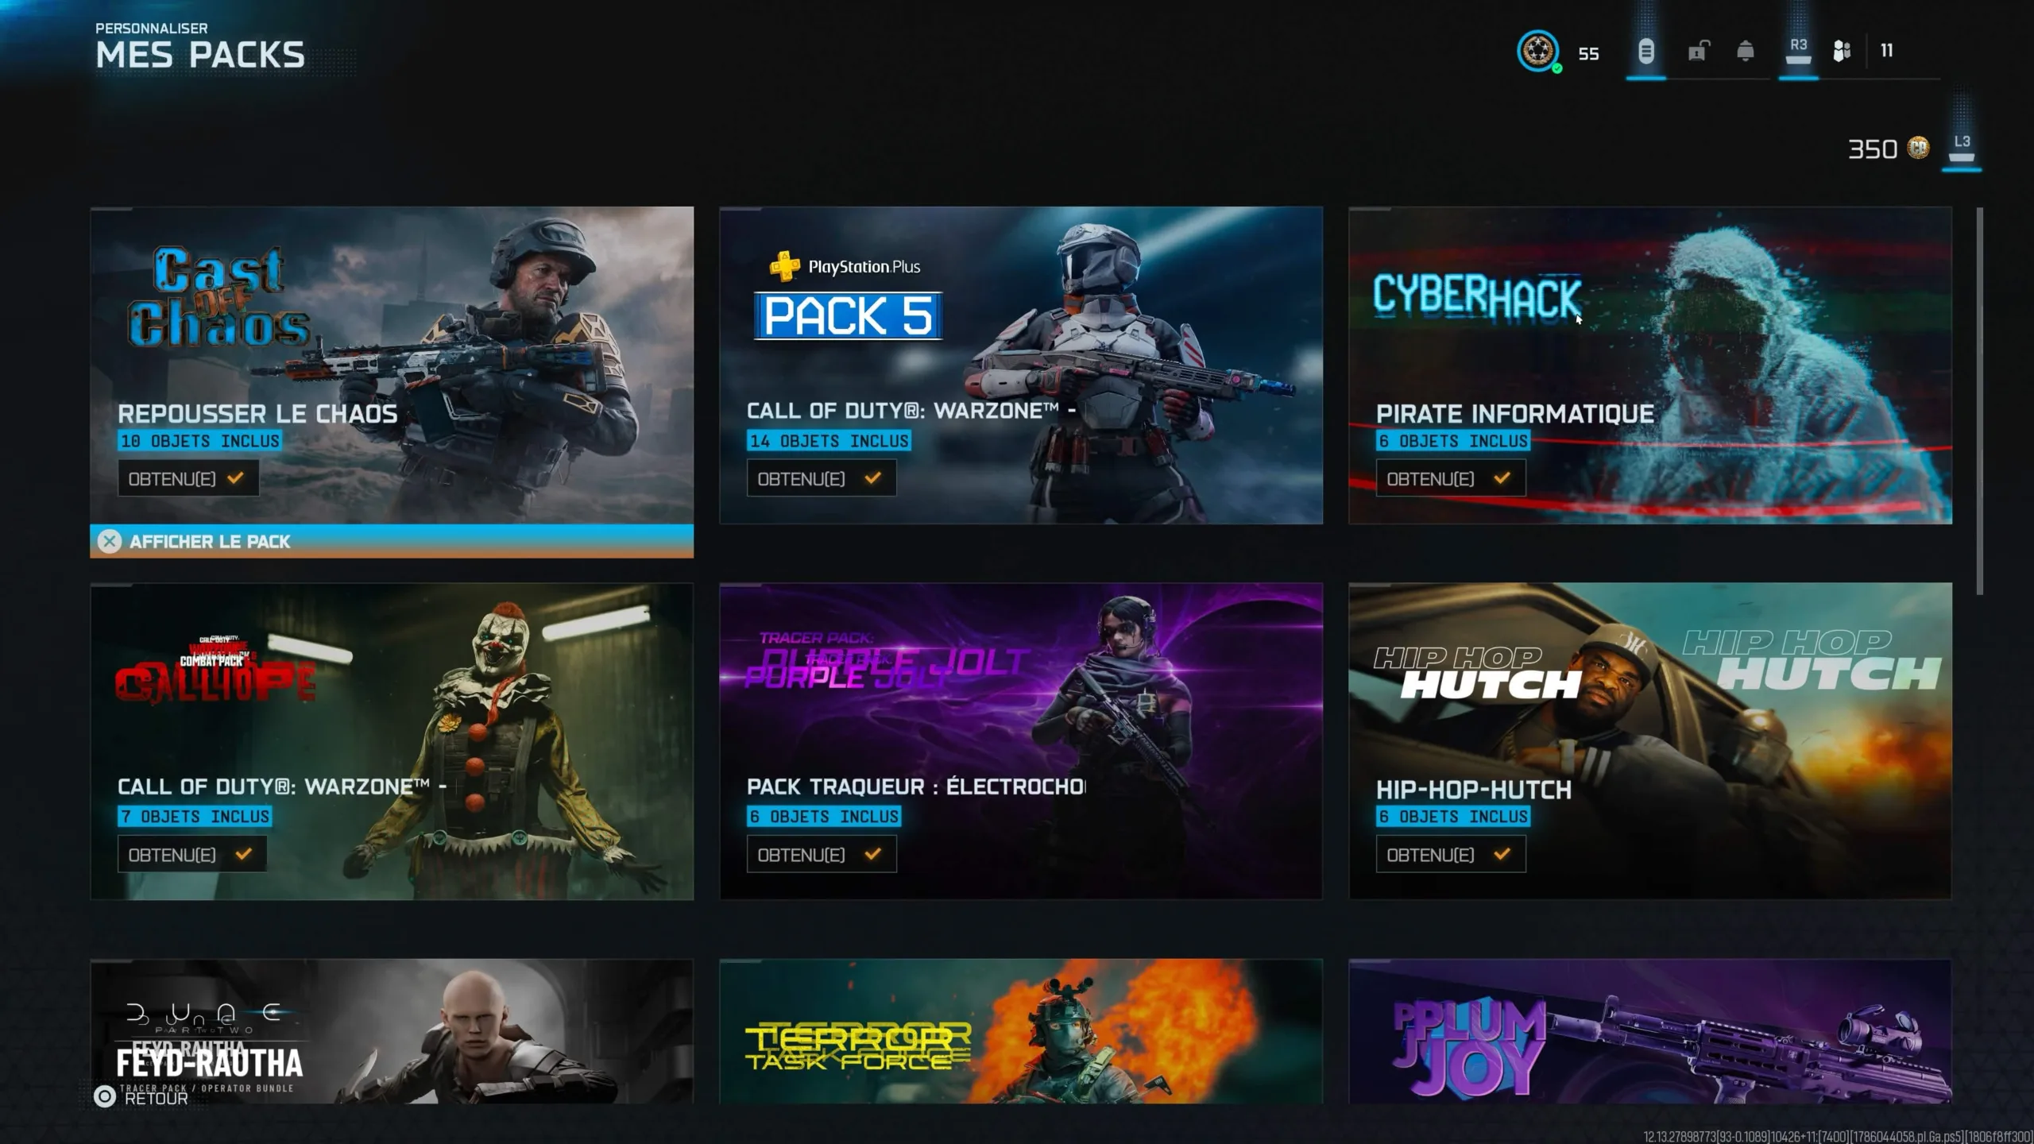Open notifications via the bell icon

click(1746, 52)
